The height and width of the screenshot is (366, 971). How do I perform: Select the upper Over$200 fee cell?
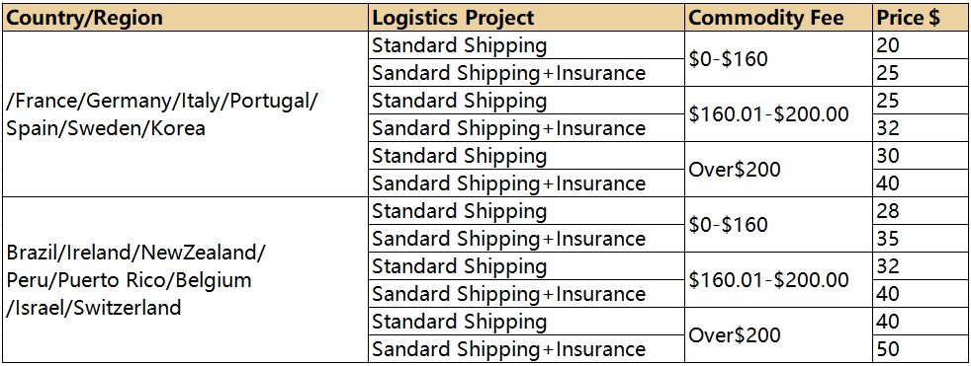point(779,170)
